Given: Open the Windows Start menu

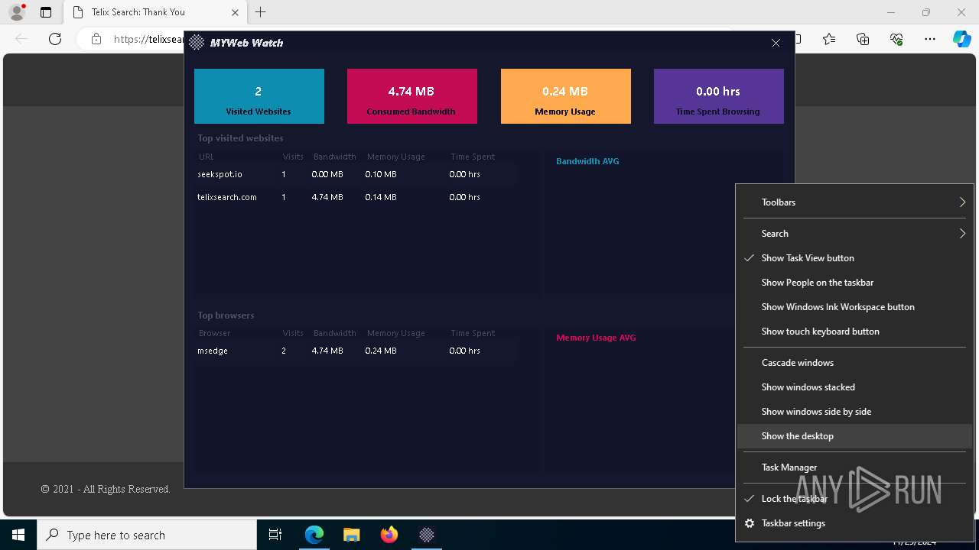Looking at the screenshot, I should click(18, 535).
